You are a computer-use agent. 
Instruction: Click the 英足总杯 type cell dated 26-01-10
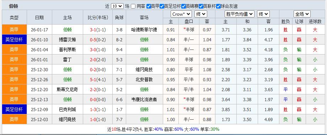coord(14,40)
